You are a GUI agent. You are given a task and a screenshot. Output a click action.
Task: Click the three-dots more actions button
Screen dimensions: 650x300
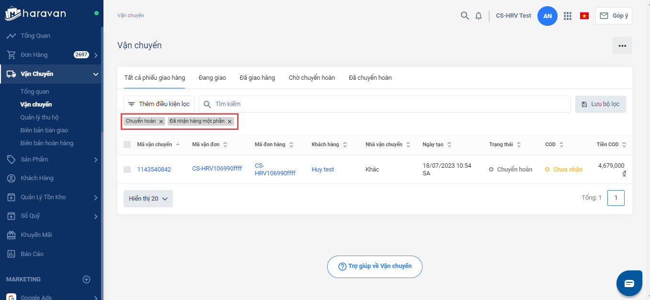622,46
